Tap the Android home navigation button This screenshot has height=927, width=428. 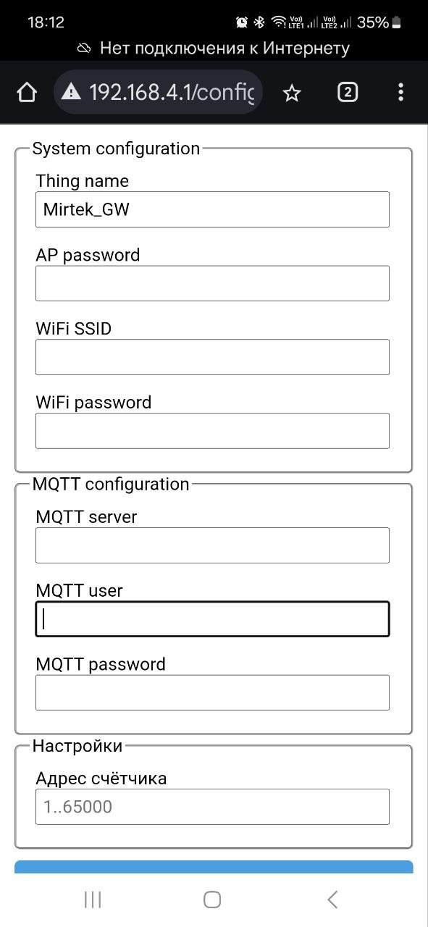(x=212, y=899)
